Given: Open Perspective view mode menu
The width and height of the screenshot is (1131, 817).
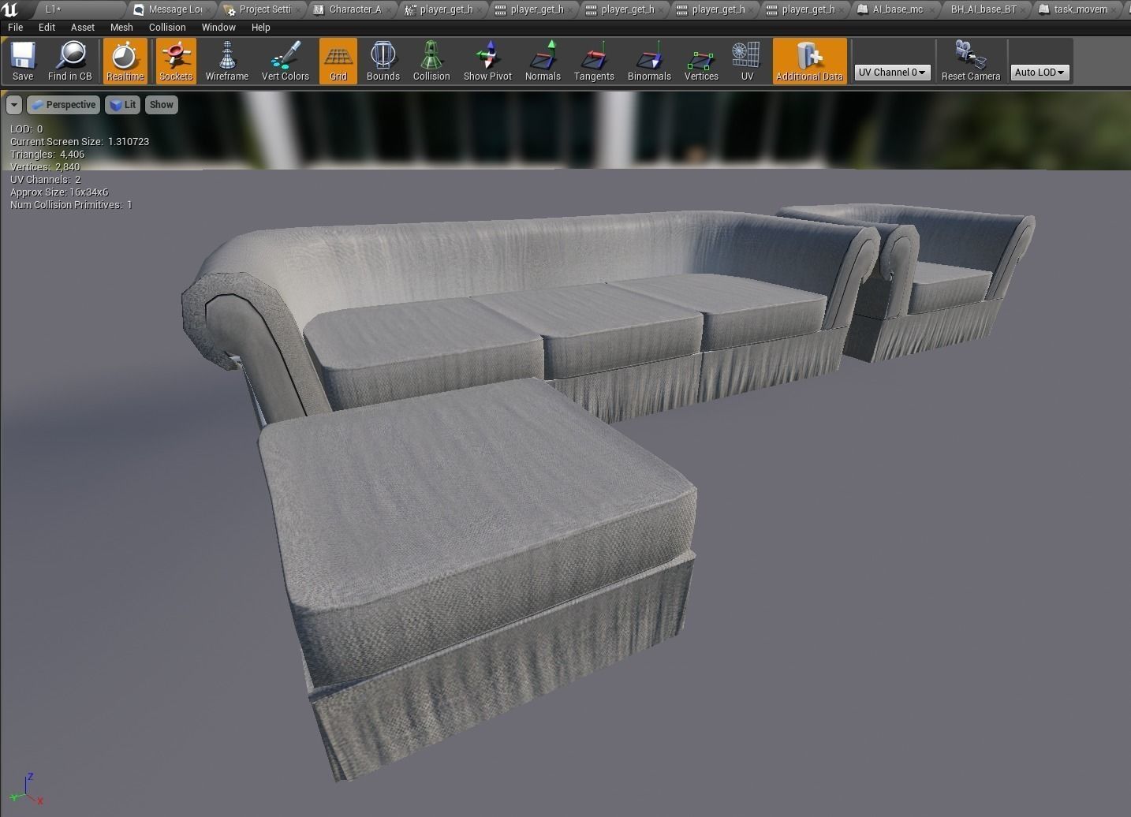Looking at the screenshot, I should [x=63, y=105].
